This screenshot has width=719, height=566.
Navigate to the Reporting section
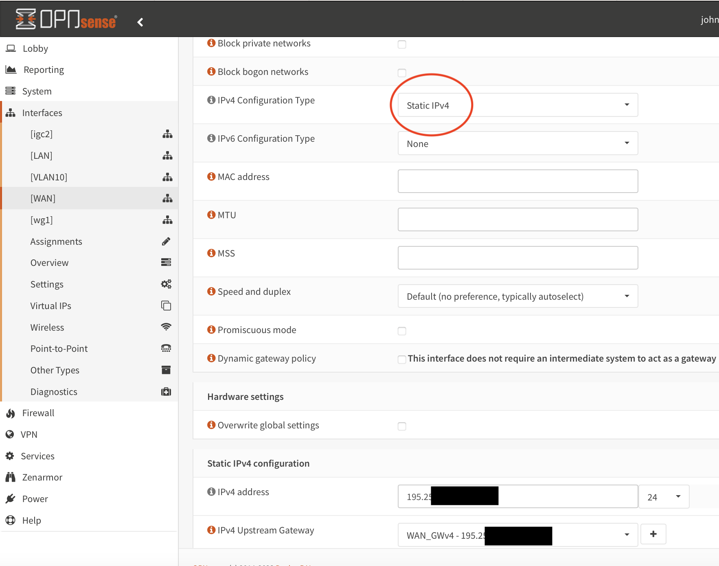[x=44, y=69]
